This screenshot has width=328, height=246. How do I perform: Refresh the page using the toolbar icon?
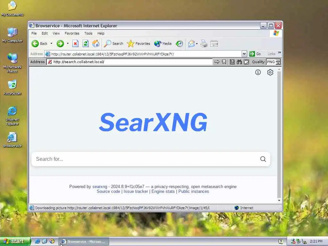(x=86, y=44)
